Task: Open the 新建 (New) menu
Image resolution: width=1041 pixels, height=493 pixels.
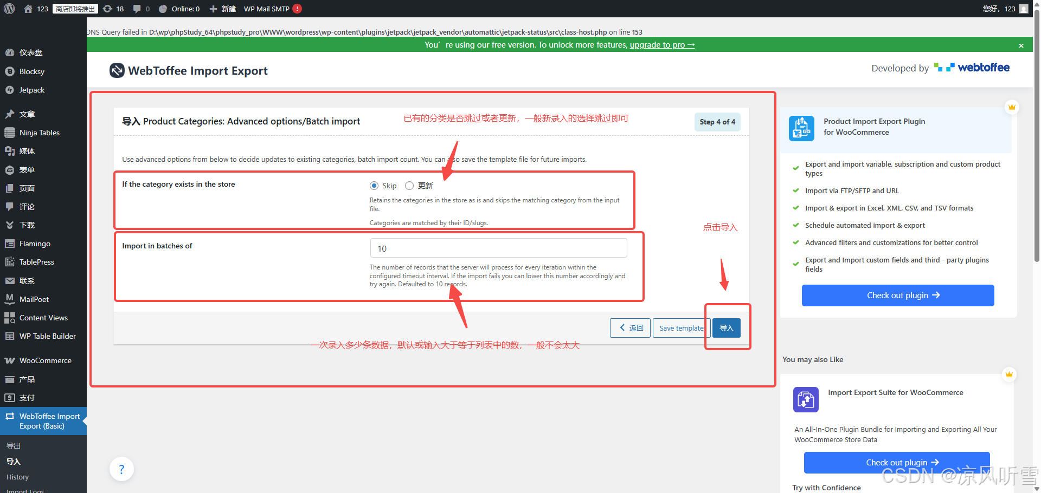Action: coord(222,9)
